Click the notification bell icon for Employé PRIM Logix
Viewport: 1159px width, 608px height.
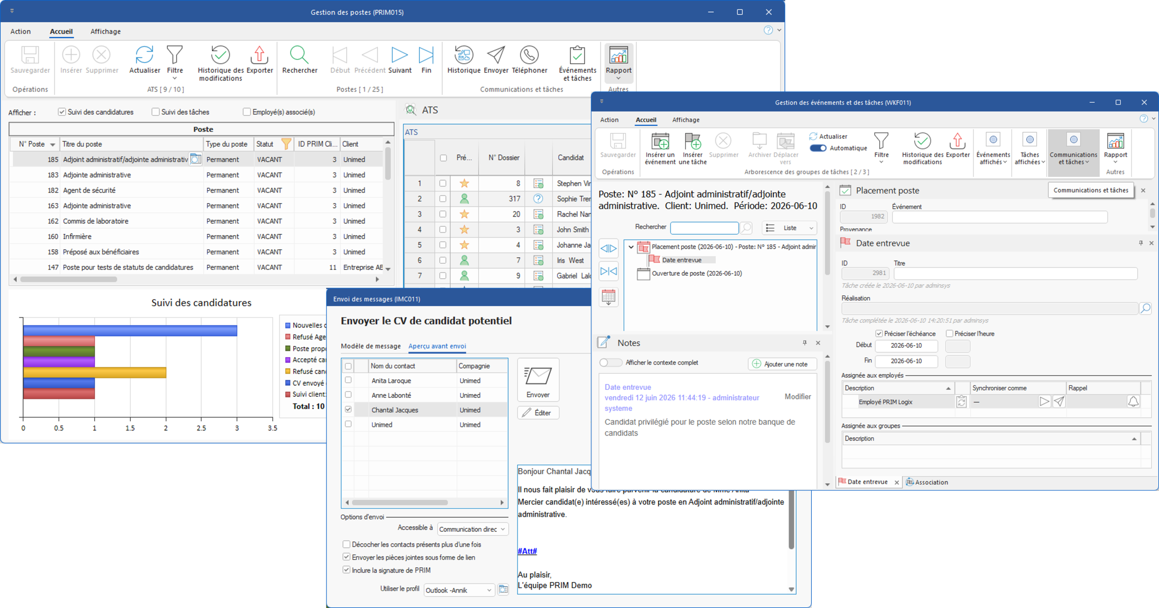pyautogui.click(x=1133, y=402)
